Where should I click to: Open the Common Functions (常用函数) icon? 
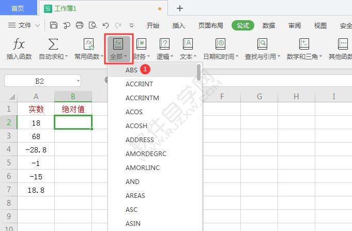pos(89,44)
